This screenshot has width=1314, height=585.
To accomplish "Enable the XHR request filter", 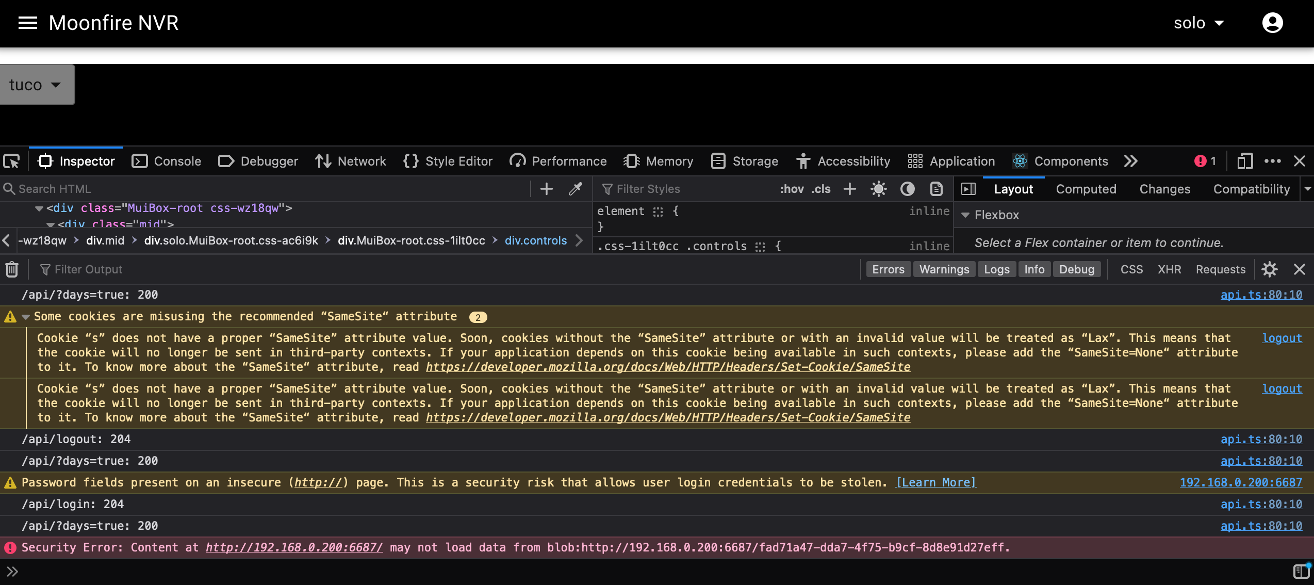I will [x=1170, y=269].
